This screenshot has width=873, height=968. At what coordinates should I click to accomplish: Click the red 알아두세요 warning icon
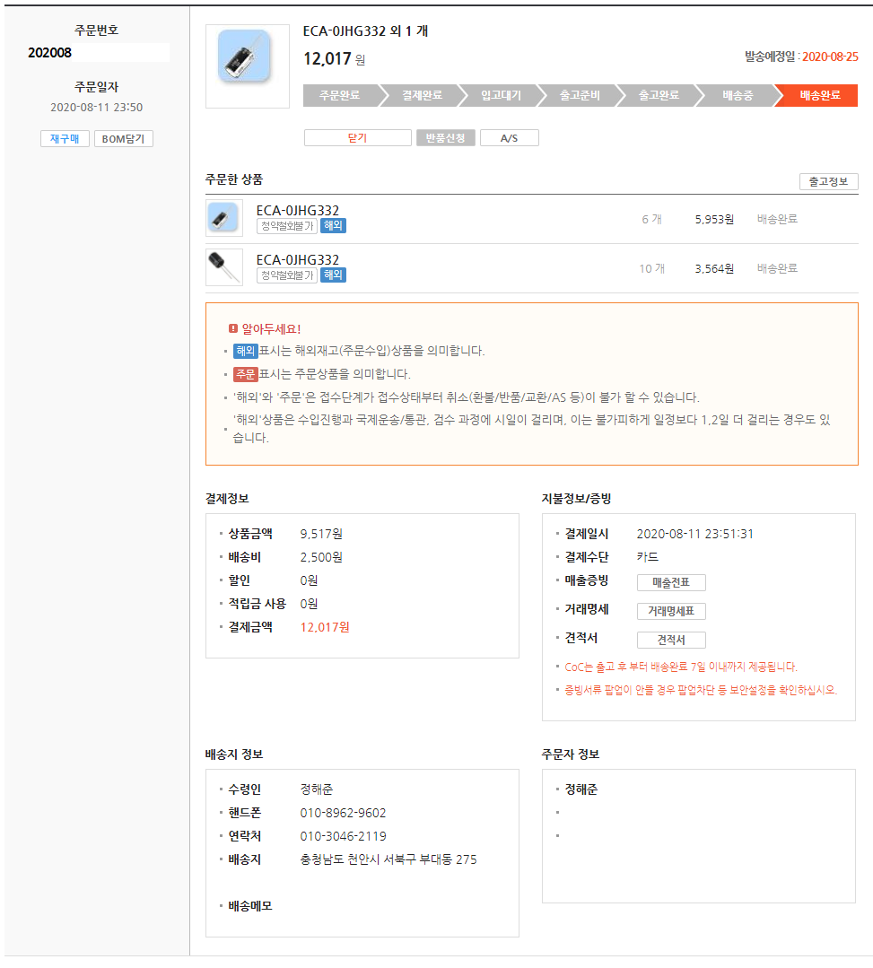[x=233, y=329]
